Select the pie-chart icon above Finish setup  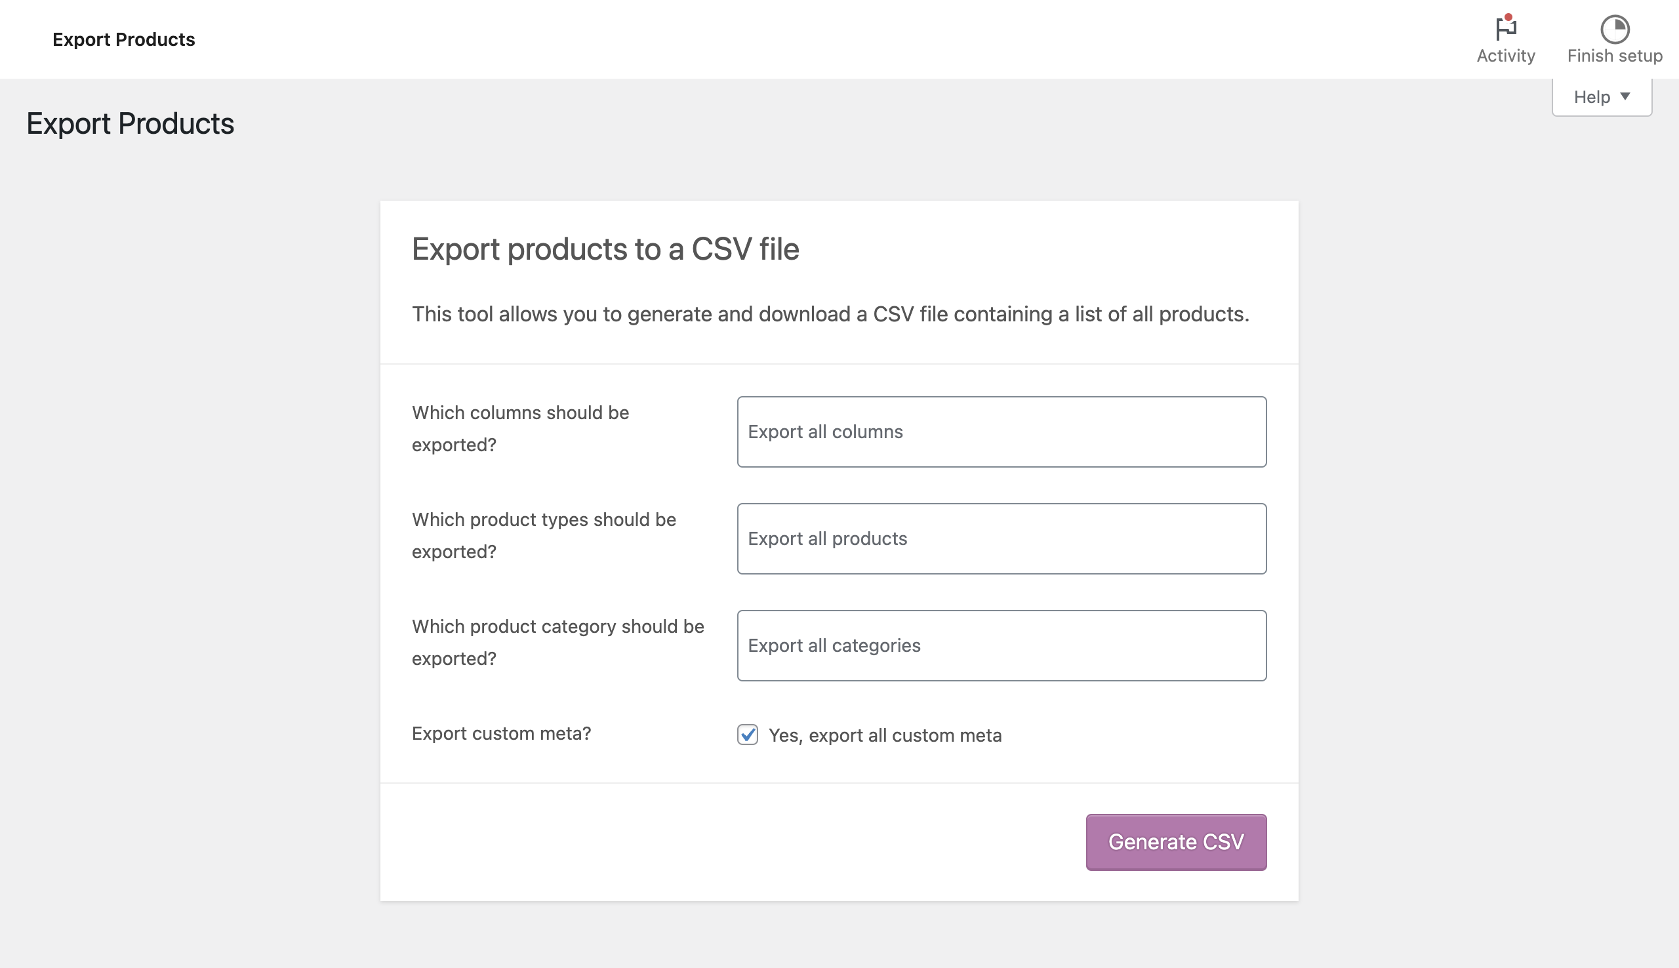click(x=1615, y=28)
